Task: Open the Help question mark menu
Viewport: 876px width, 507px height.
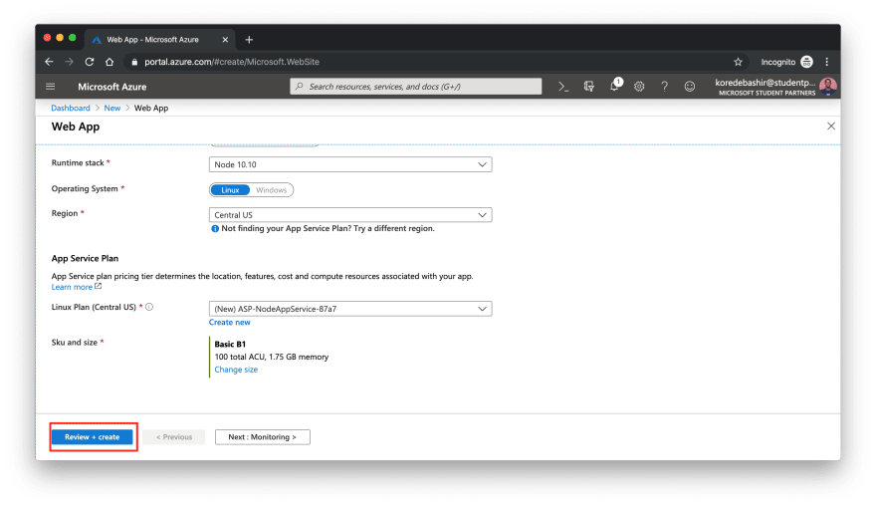Action: 664,87
